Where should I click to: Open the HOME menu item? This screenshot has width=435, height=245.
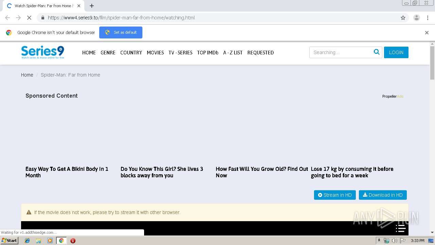tap(89, 52)
